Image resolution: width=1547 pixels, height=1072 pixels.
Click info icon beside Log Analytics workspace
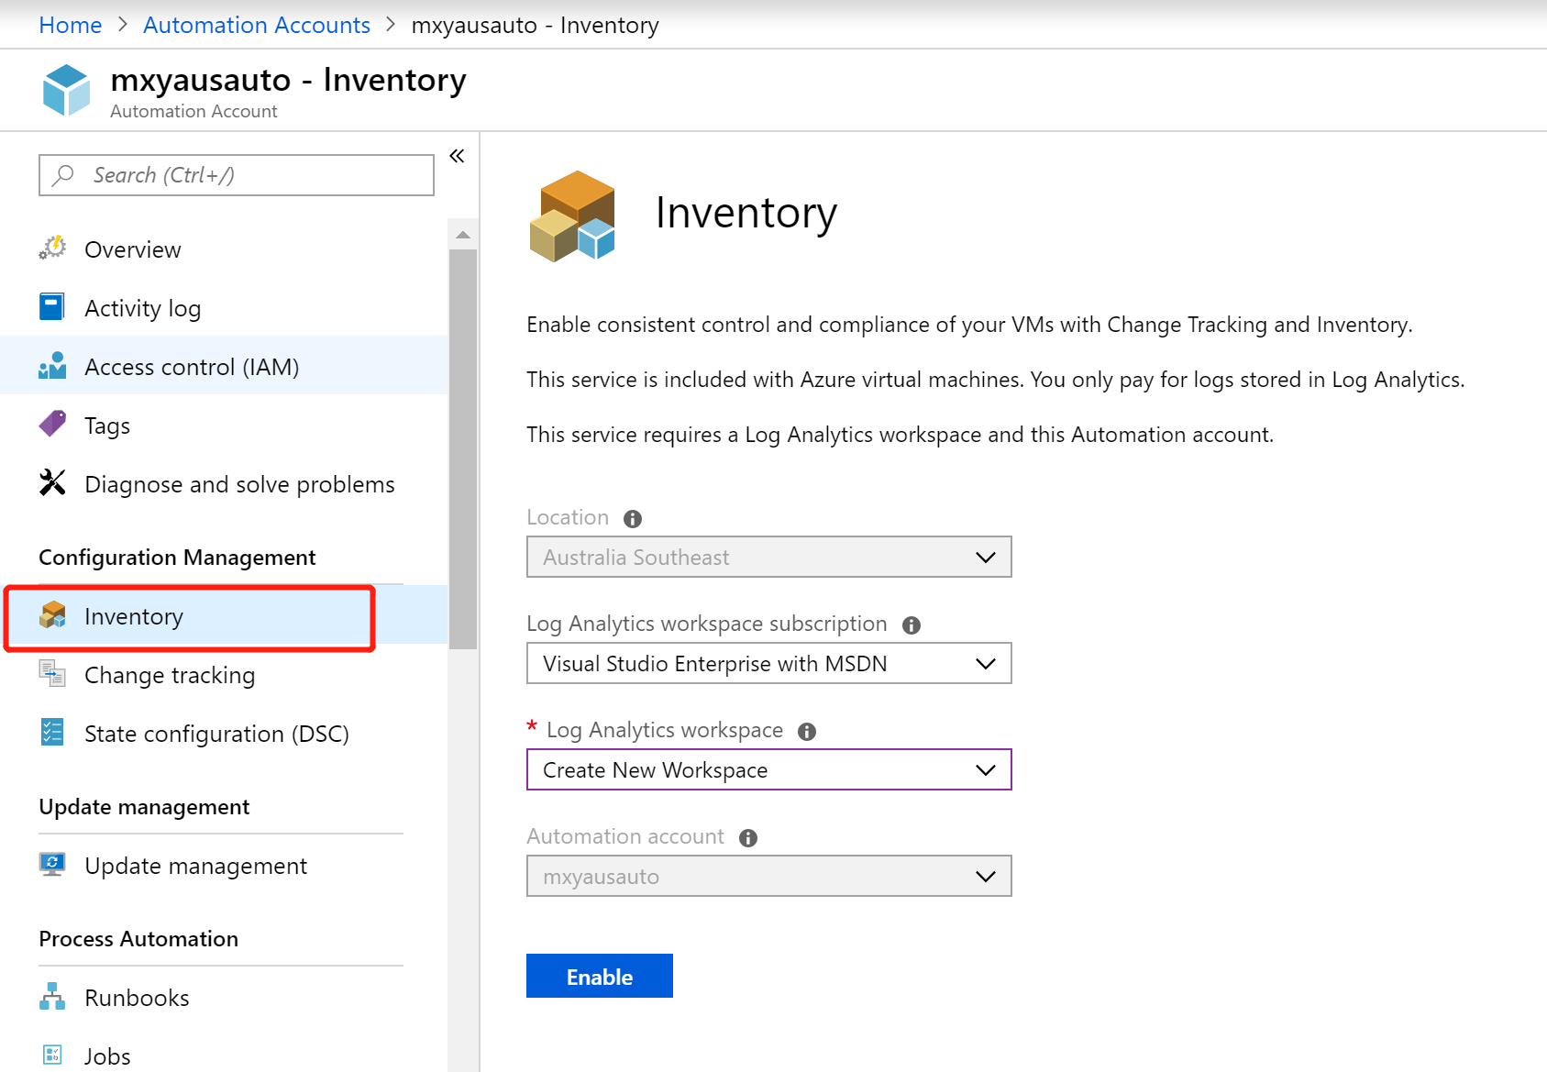(807, 732)
